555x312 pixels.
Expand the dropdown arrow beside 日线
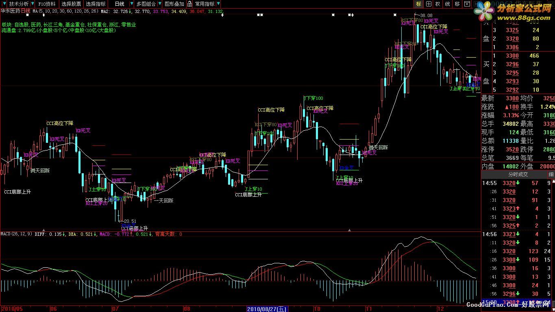click(133, 4)
